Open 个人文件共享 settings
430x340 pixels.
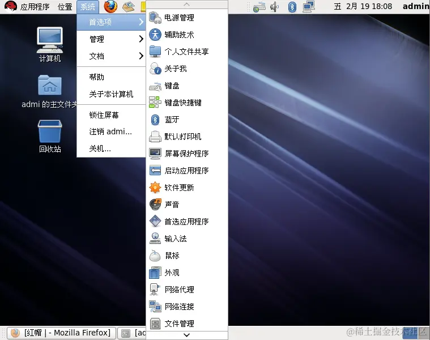click(x=187, y=52)
